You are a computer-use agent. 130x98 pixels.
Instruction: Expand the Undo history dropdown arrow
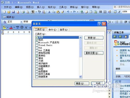coord(71,12)
